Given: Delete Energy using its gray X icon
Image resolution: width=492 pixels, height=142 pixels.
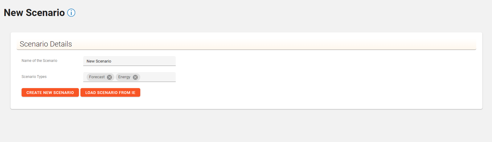Looking at the screenshot, I should [x=135, y=77].
